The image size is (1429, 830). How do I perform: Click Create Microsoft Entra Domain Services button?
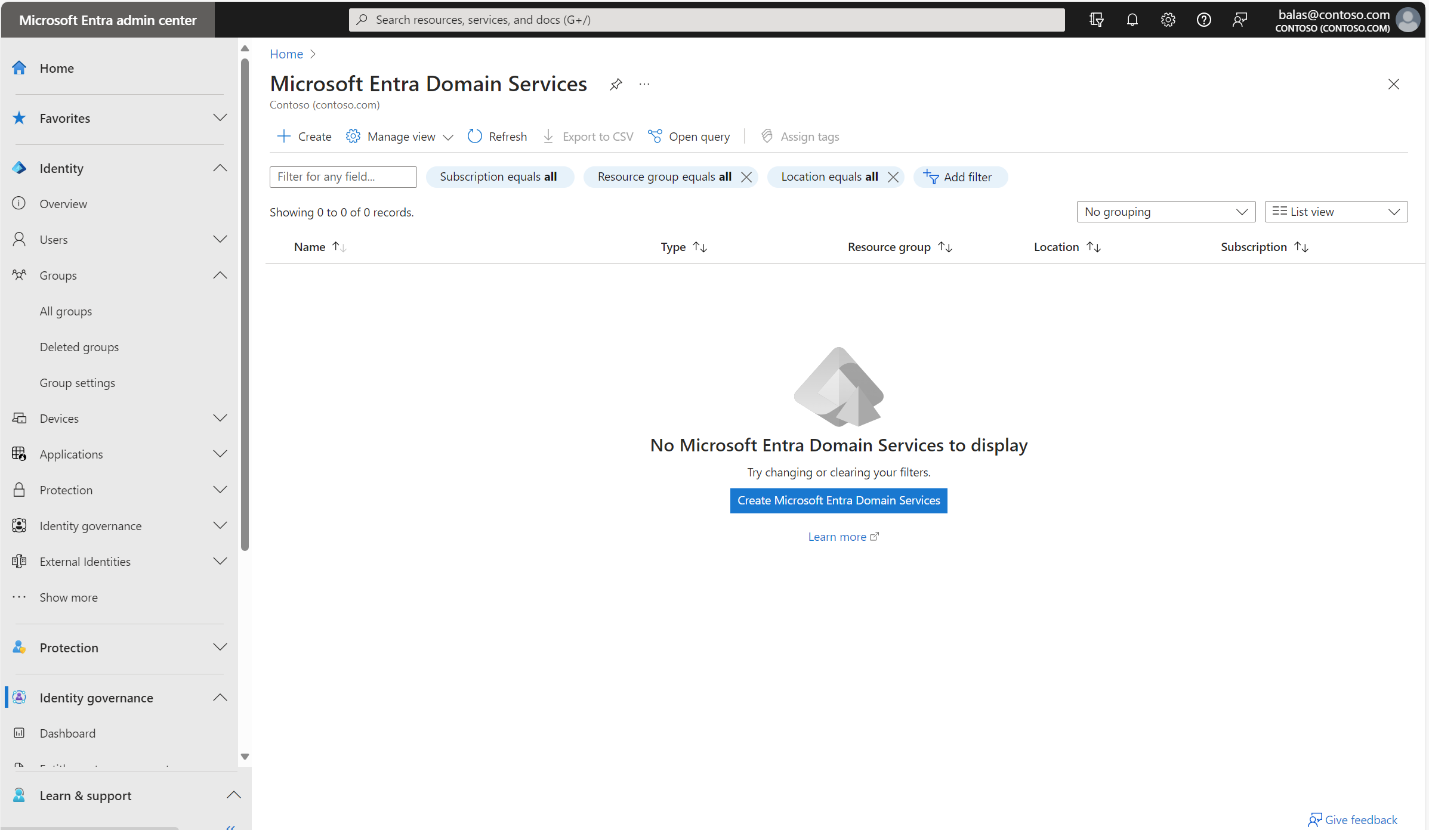(838, 500)
